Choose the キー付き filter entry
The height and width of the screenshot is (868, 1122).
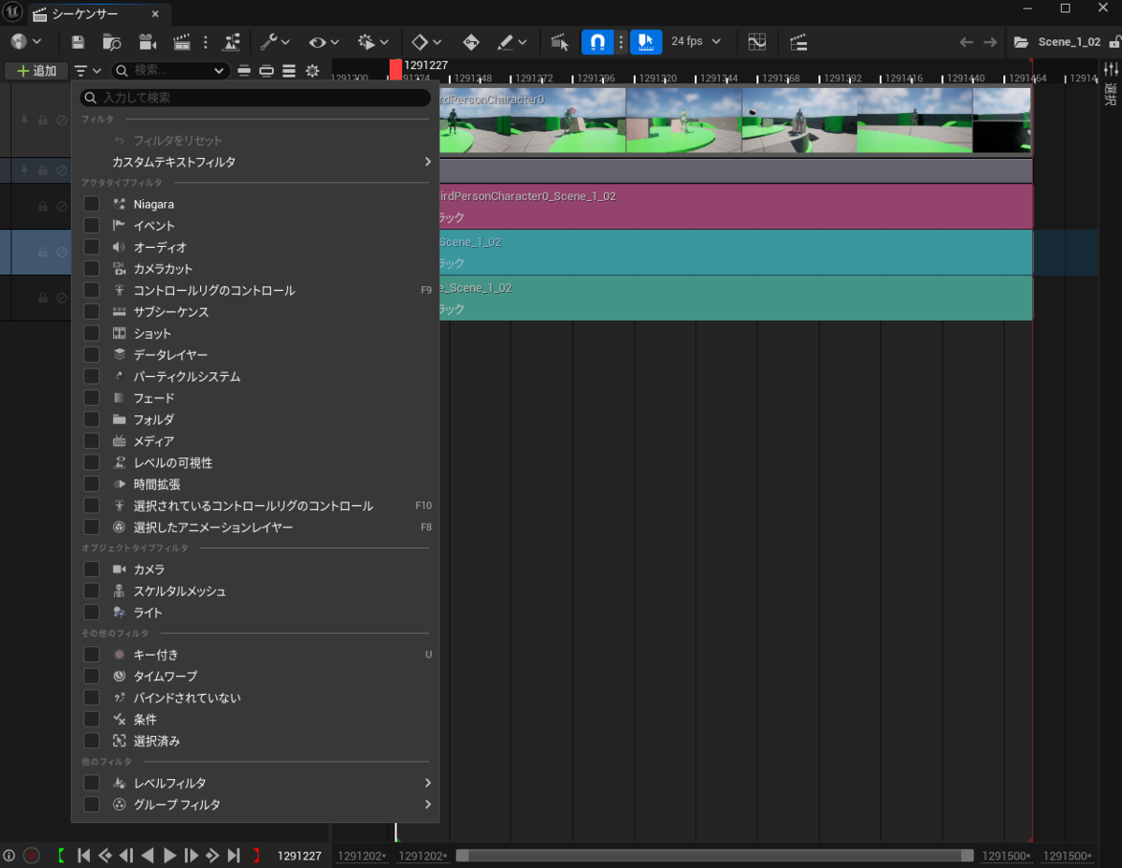254,655
